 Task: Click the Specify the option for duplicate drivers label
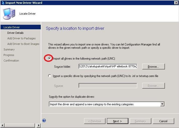point(71,97)
